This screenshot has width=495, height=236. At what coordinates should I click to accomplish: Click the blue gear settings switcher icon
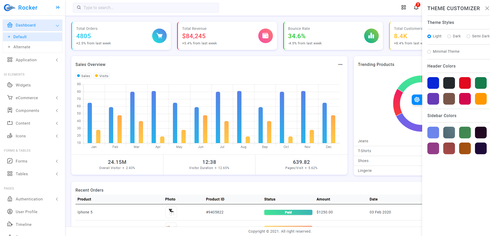point(417,100)
